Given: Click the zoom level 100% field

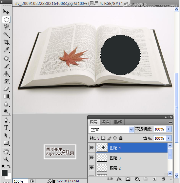Looking at the screenshot, I should [x=20, y=181].
